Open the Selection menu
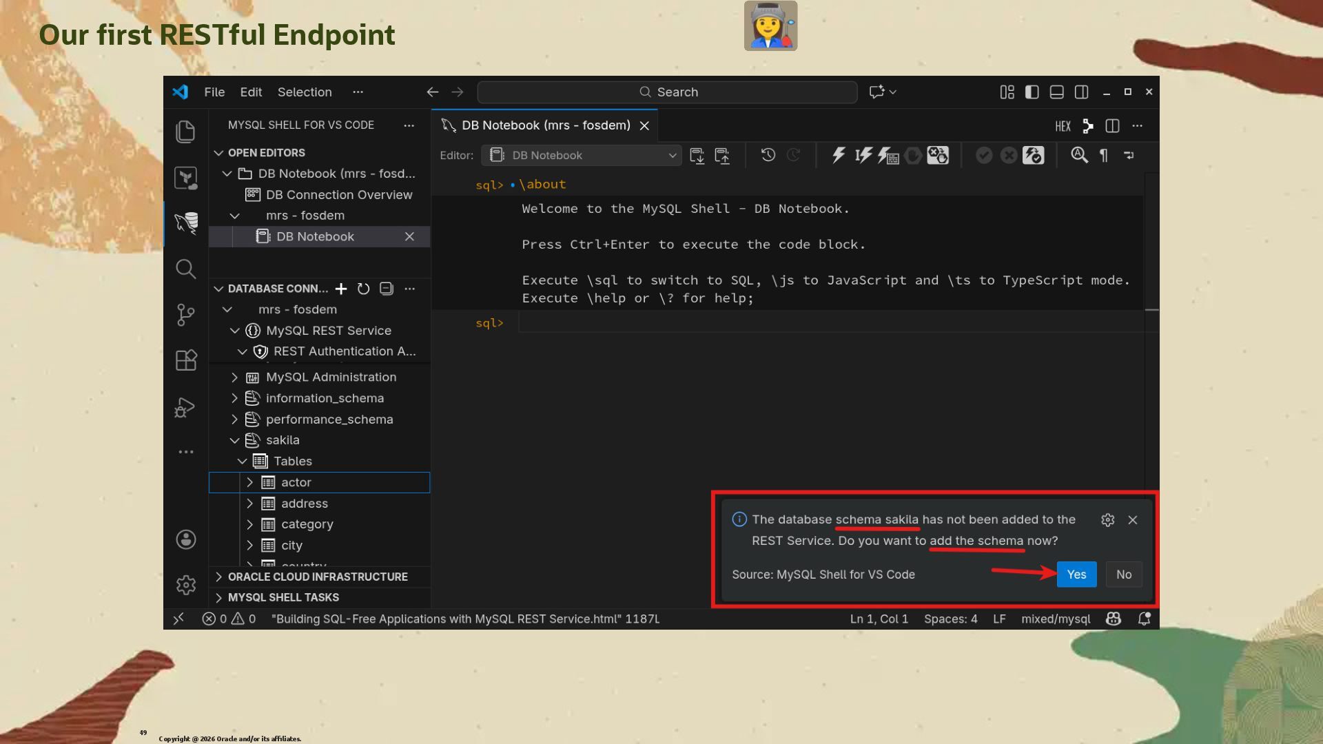1323x744 pixels. 305,92
